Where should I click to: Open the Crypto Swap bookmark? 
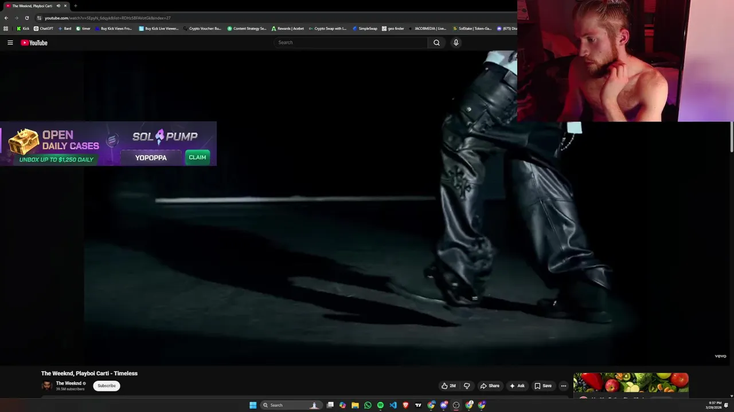click(x=327, y=28)
